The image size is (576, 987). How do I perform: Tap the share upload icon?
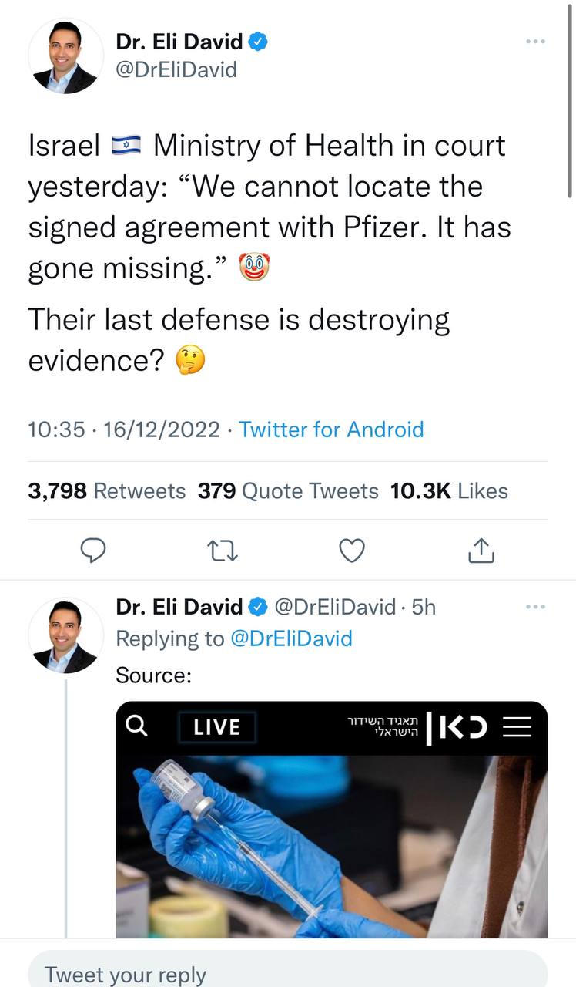[481, 550]
